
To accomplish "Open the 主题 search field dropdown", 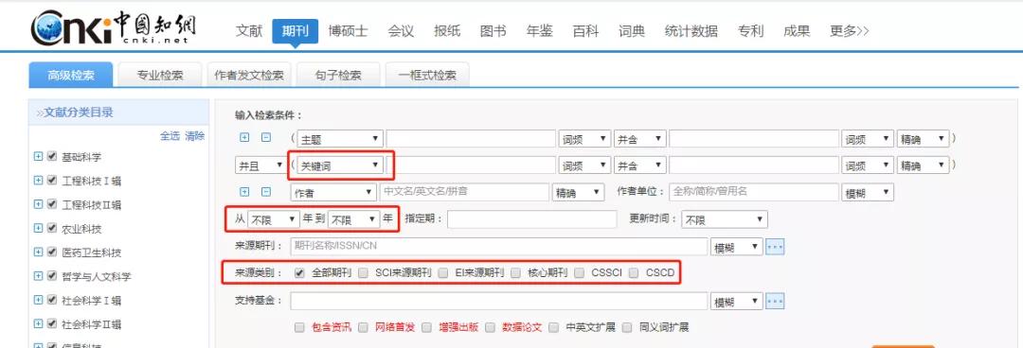I will [x=339, y=138].
